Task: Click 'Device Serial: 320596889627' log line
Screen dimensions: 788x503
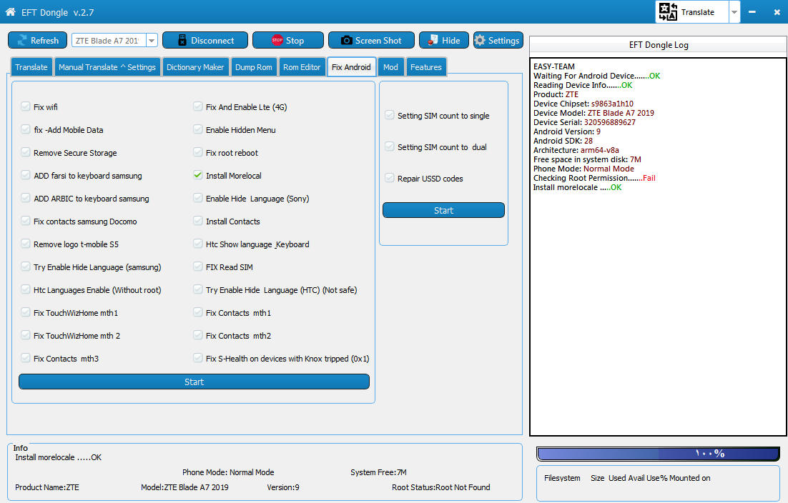Action: click(584, 122)
